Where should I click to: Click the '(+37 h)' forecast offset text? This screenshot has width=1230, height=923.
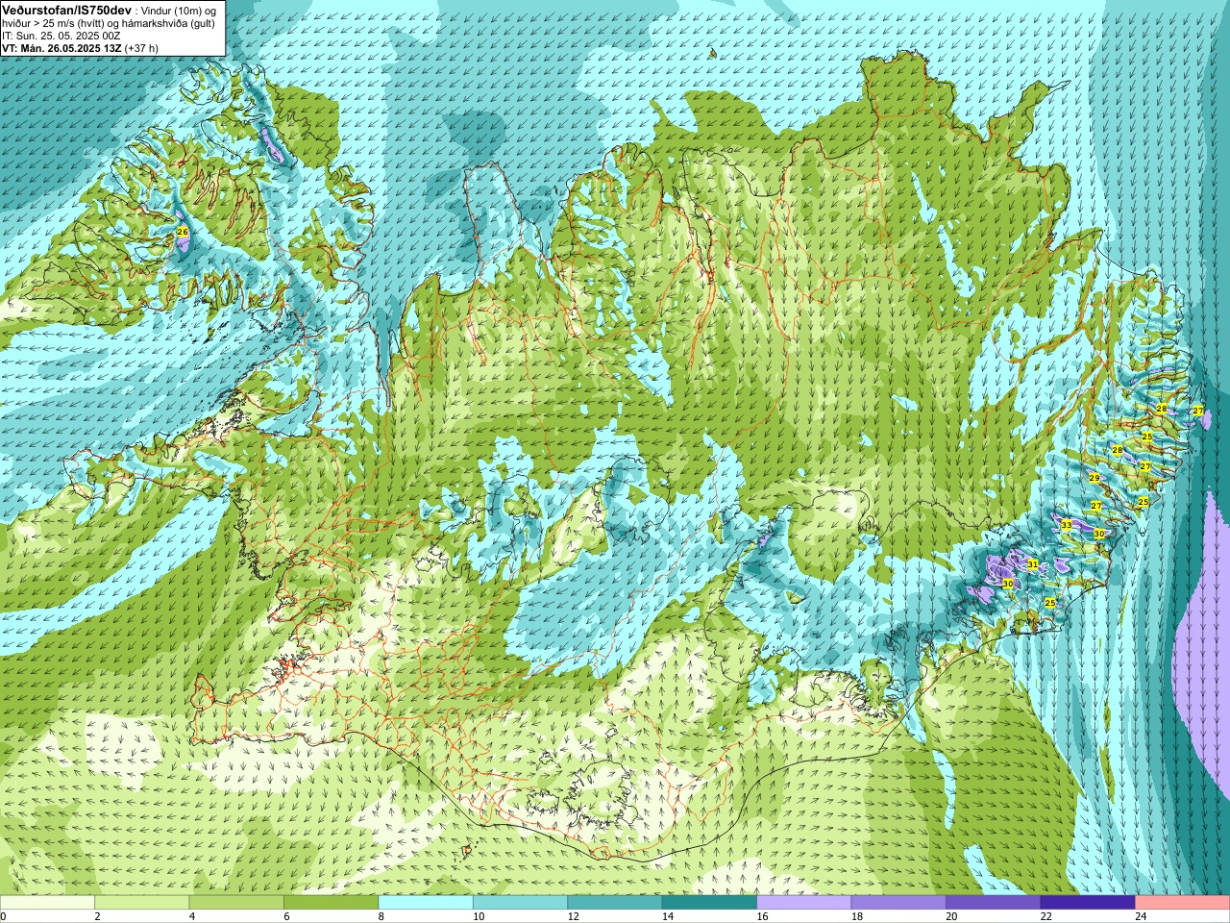point(141,48)
